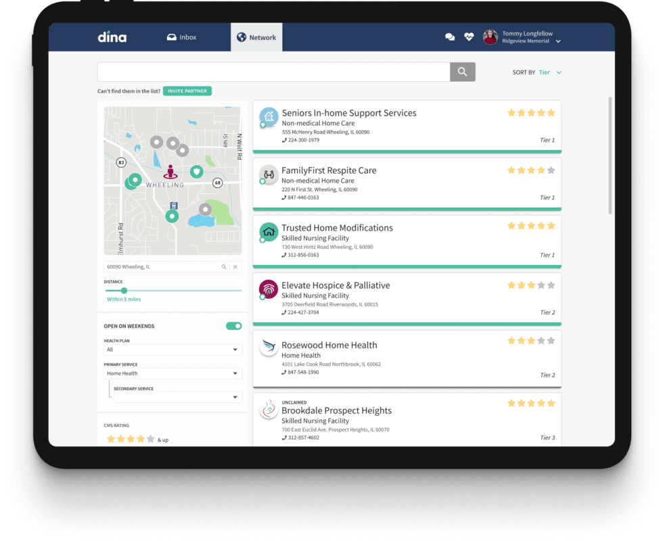Call Brookdale Prospect Heights phone number link
The width and height of the screenshot is (663, 541).
pos(303,437)
